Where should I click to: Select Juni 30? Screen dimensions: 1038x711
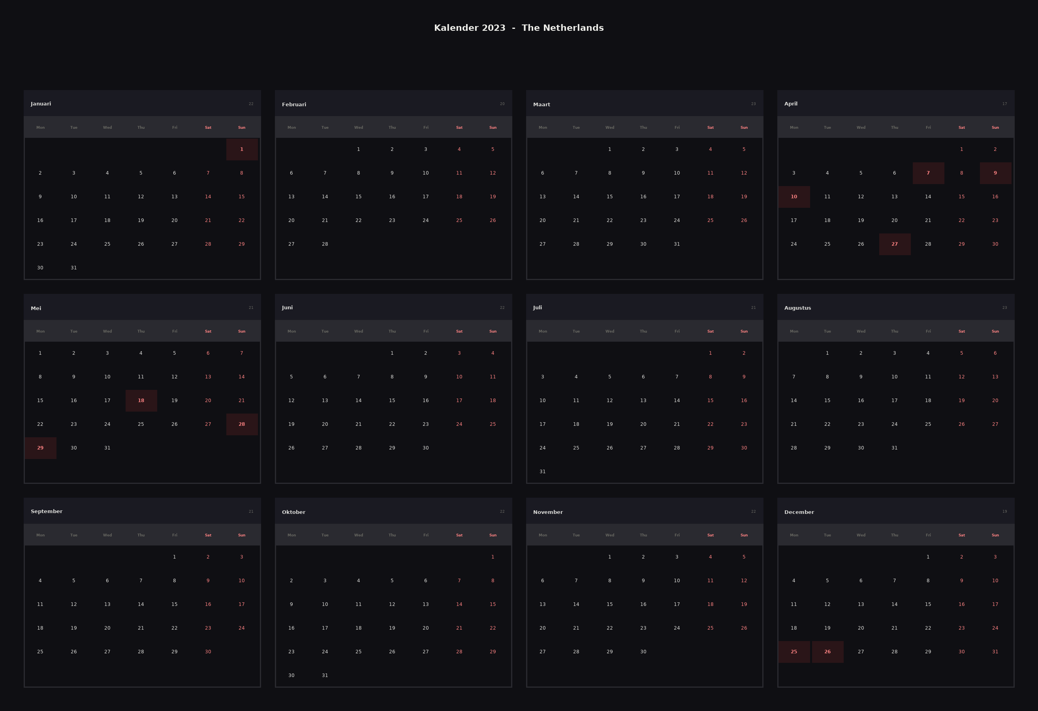tap(426, 448)
